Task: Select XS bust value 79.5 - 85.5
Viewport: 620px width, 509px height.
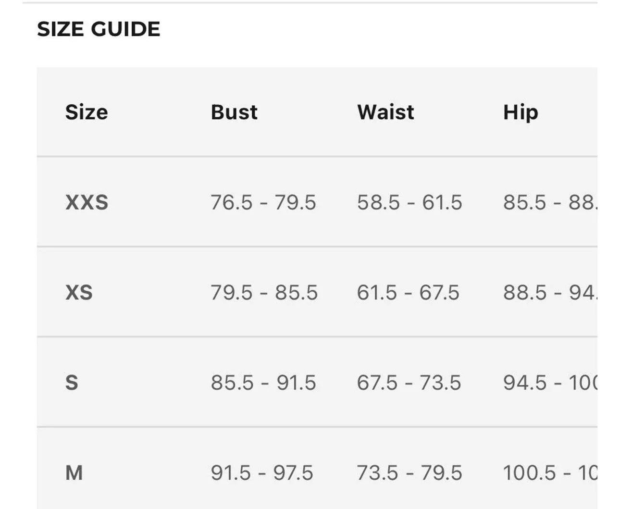Action: click(x=264, y=293)
